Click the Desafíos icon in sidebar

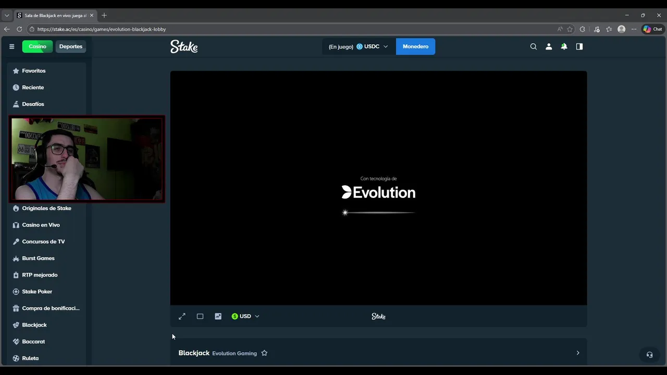16,104
